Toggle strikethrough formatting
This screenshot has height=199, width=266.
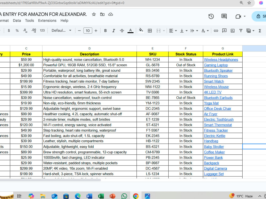(122, 31)
